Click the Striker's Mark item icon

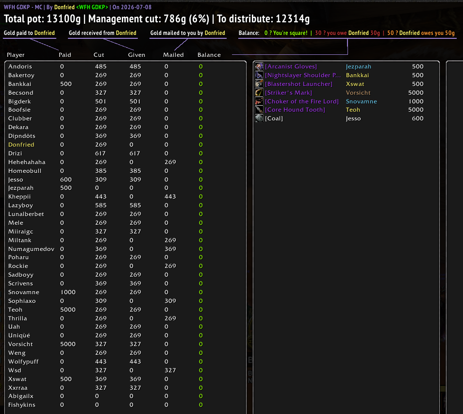(259, 92)
